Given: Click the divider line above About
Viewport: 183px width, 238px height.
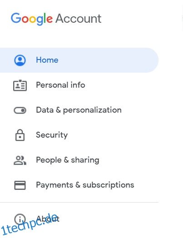Looking at the screenshot, I should click(79, 202).
